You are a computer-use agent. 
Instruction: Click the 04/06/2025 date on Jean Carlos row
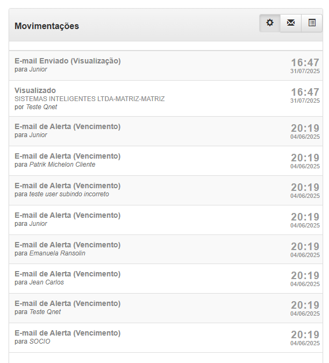(305, 284)
